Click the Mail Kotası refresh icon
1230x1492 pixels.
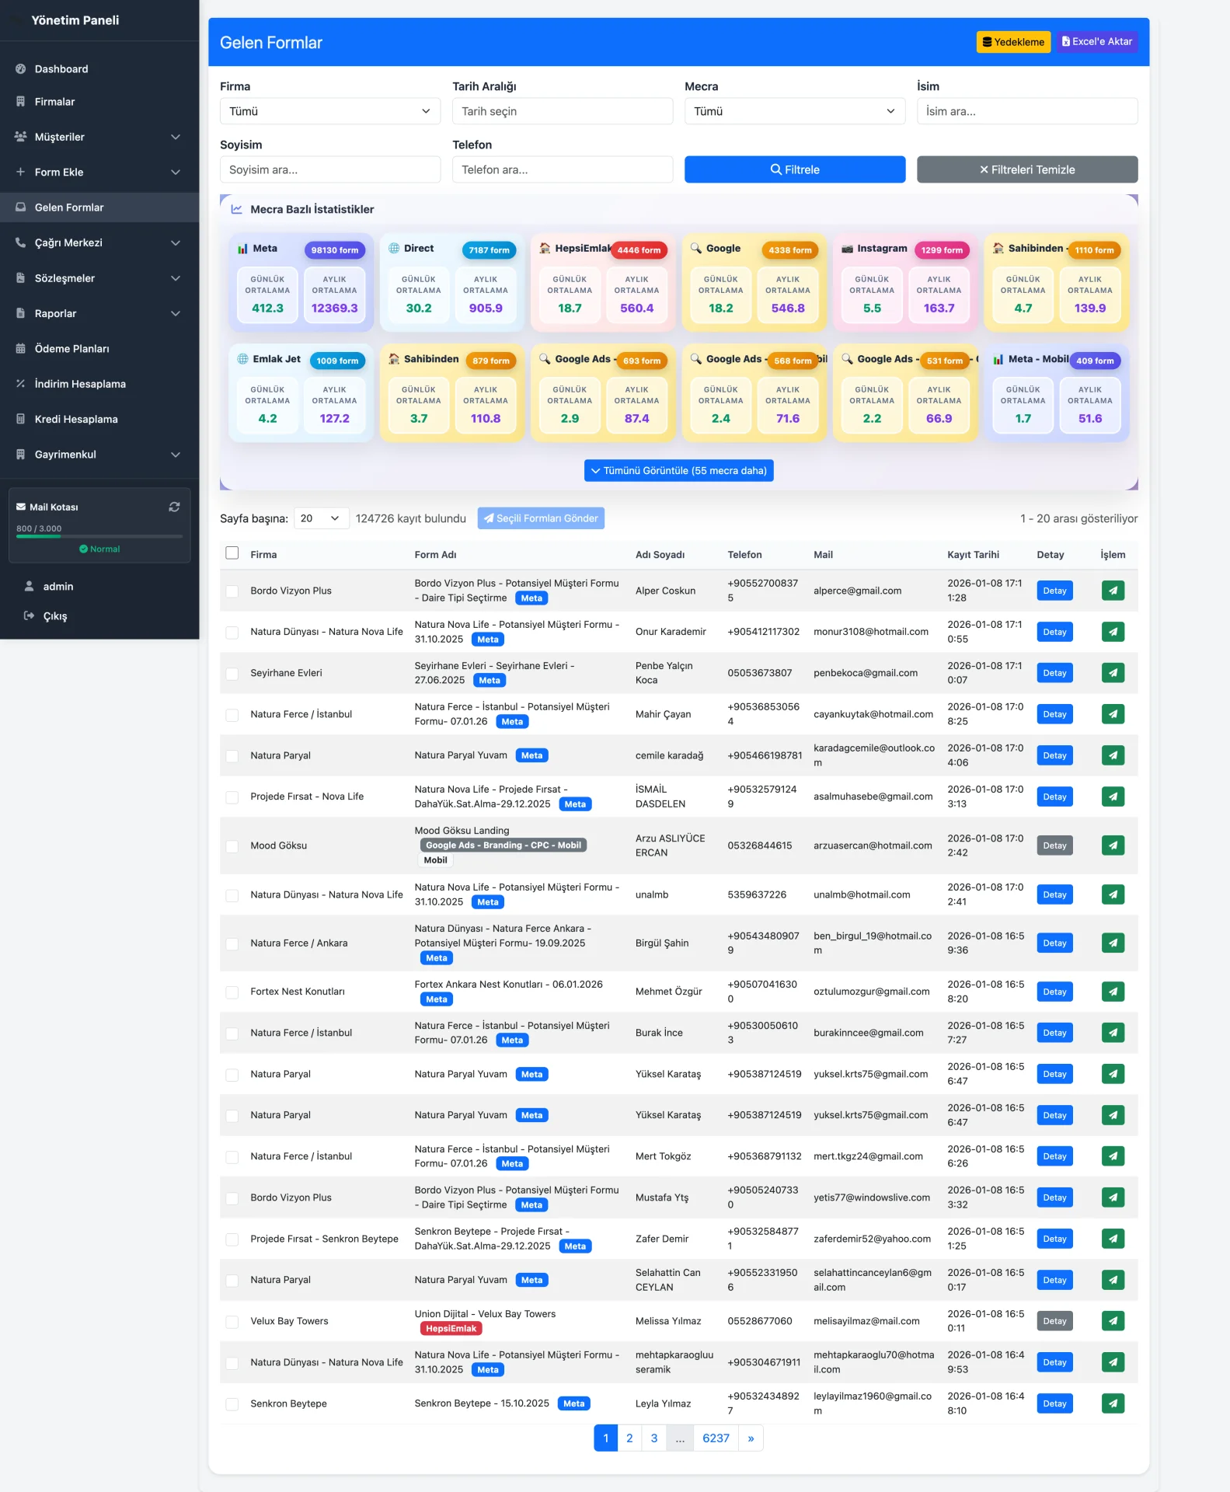pos(174,507)
